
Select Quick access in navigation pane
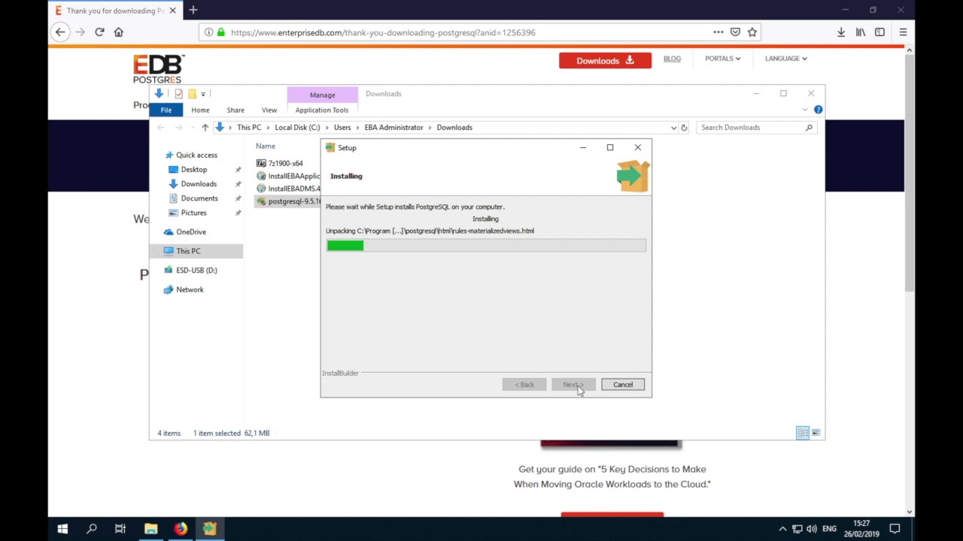[x=196, y=155]
